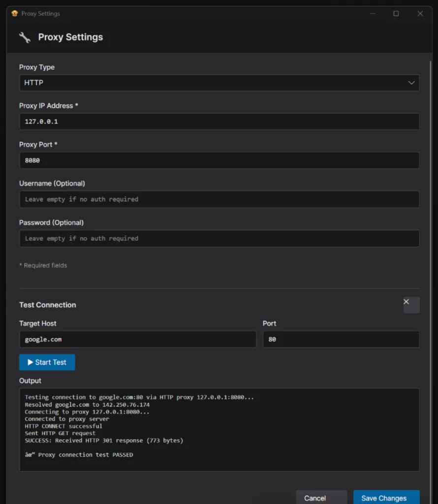Minimize the Proxy Settings window
The image size is (438, 504).
(x=373, y=14)
